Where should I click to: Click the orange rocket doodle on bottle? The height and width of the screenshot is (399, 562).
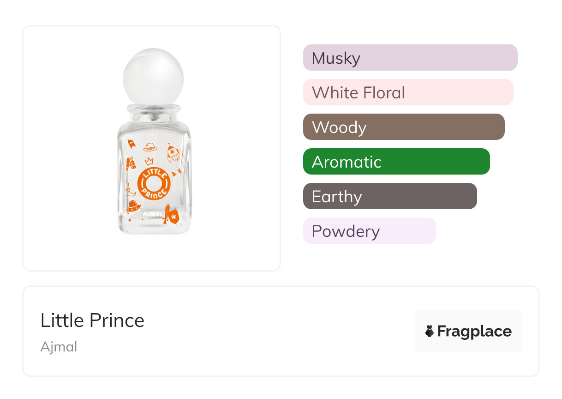173,153
